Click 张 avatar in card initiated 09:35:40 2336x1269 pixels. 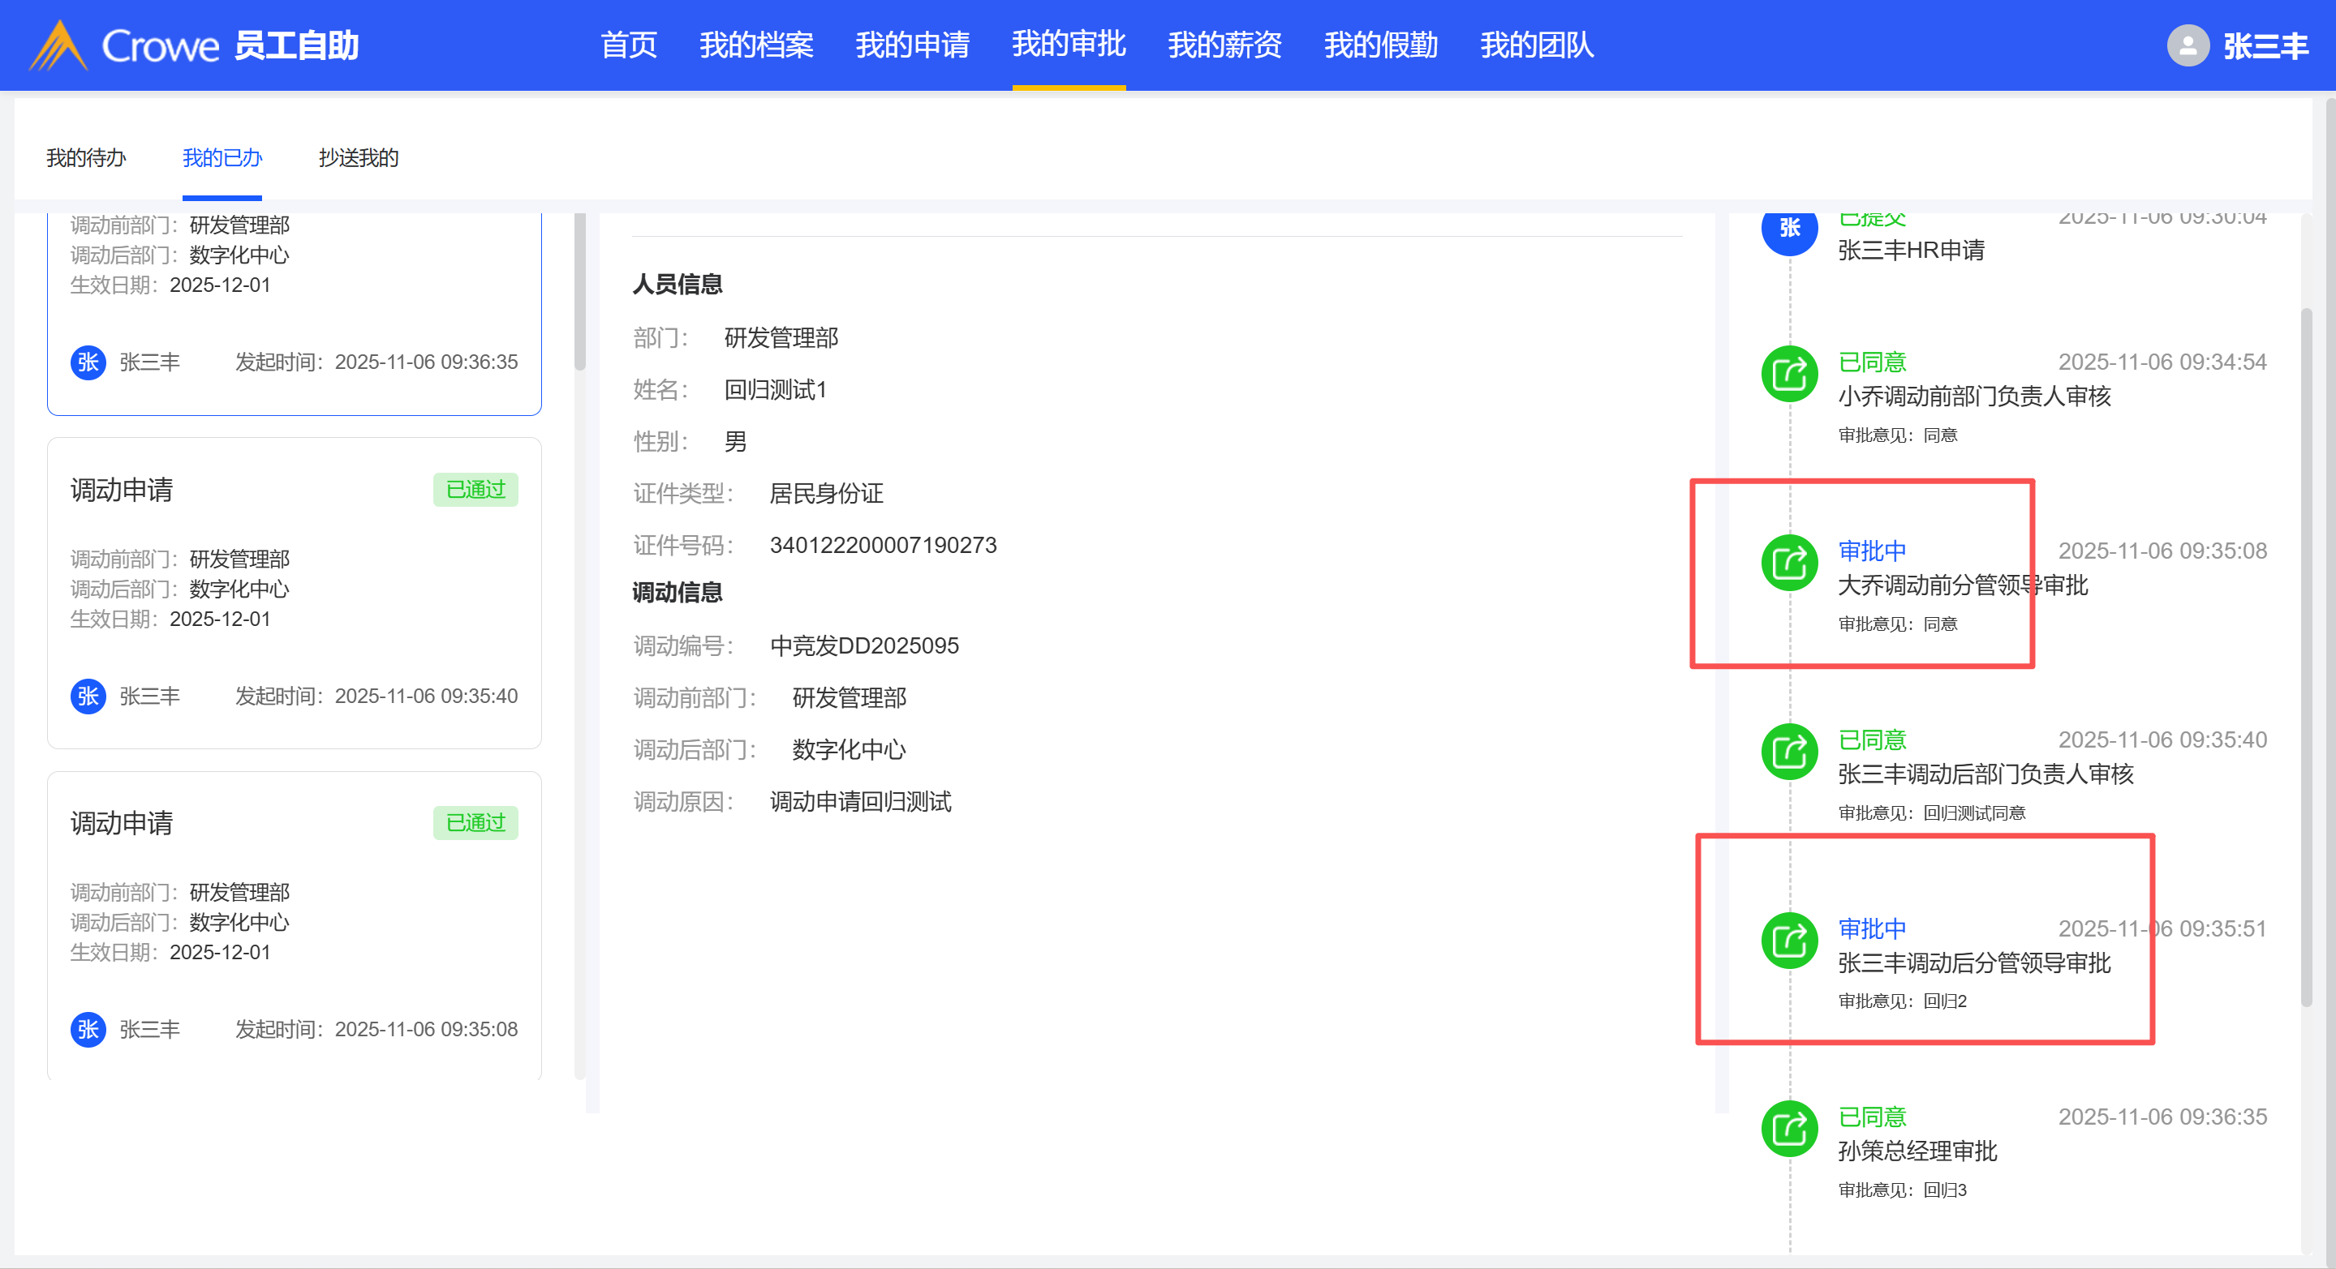tap(88, 697)
